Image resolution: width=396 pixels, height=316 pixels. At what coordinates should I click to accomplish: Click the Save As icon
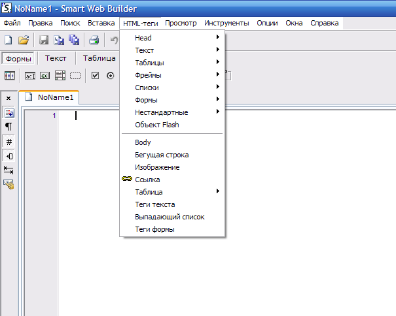(59, 40)
